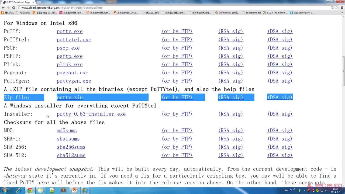Click the address bar showing chiark.greenend.org.uk URL
Viewport: 345px width, 194px height.
coord(172,8)
